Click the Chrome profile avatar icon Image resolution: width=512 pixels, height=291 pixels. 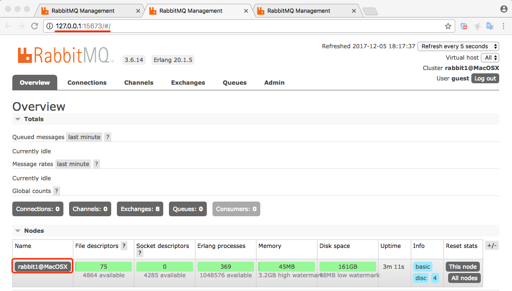(504, 9)
